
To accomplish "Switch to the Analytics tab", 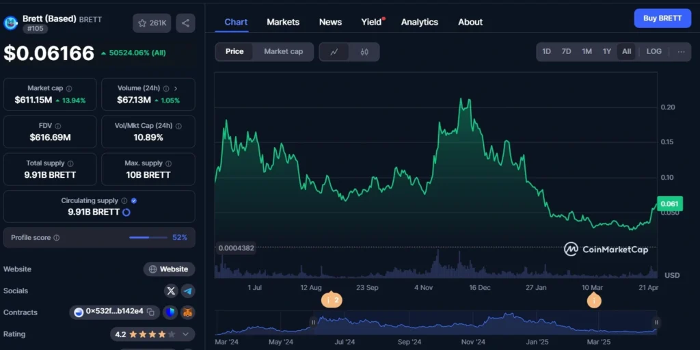I will (x=420, y=22).
